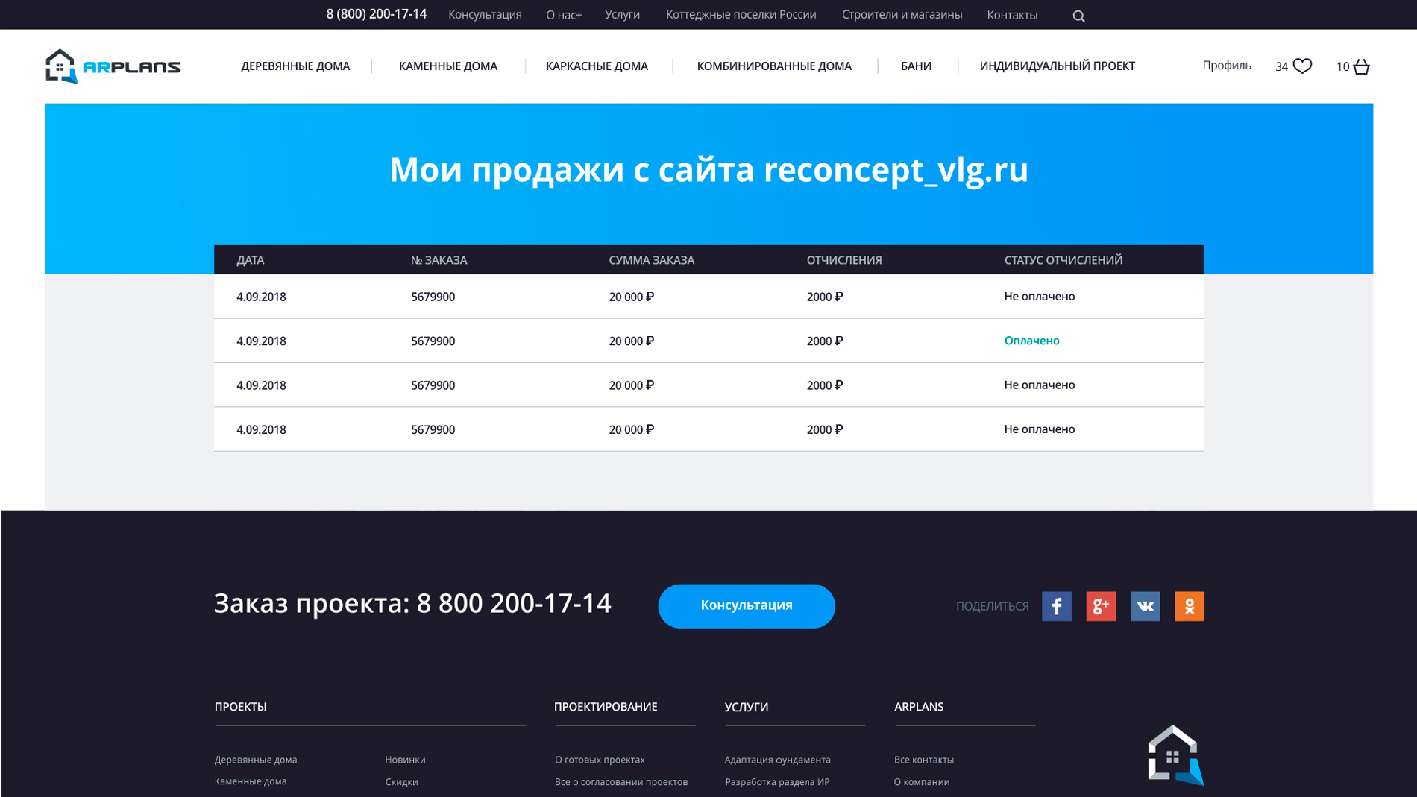Expand the «О нас+» menu
The width and height of the screenshot is (1417, 797).
click(563, 15)
